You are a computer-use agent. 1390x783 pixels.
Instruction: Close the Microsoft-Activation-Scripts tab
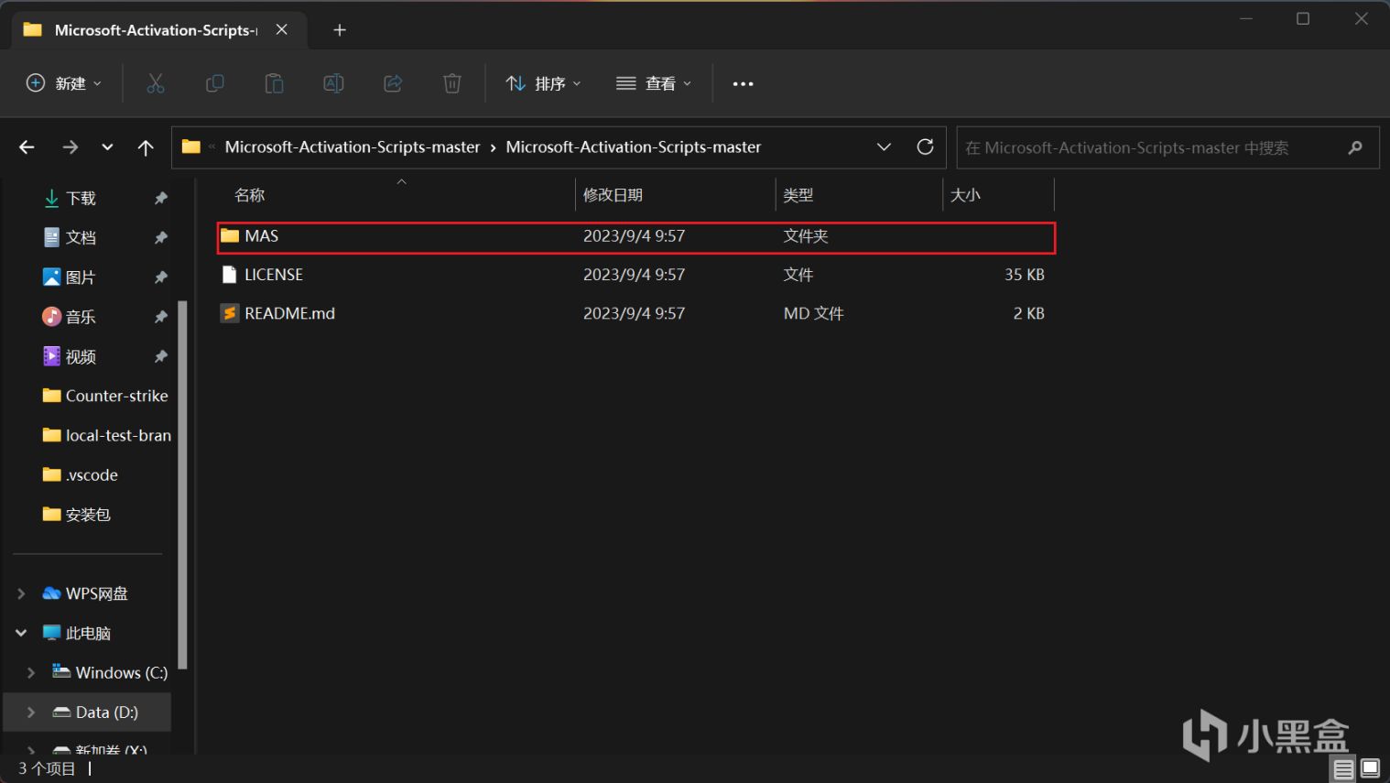[282, 29]
